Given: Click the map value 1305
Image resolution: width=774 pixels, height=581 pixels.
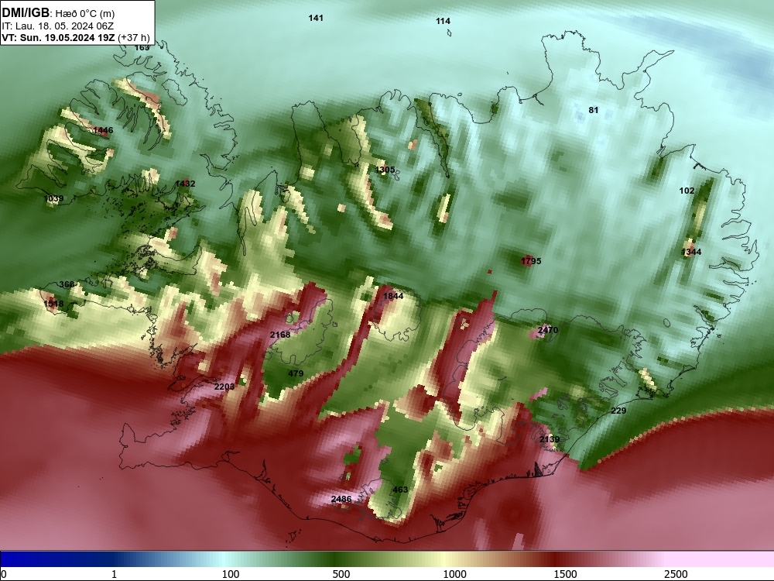Looking at the screenshot, I should tap(385, 170).
